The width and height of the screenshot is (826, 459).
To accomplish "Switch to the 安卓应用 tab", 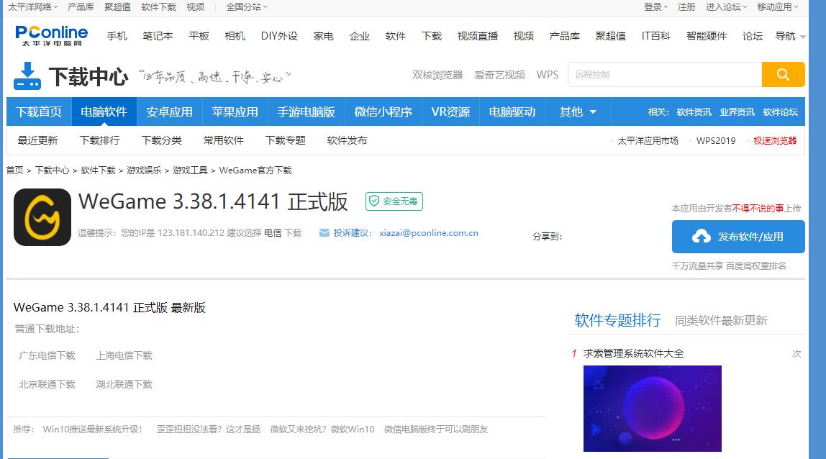I will [x=168, y=112].
